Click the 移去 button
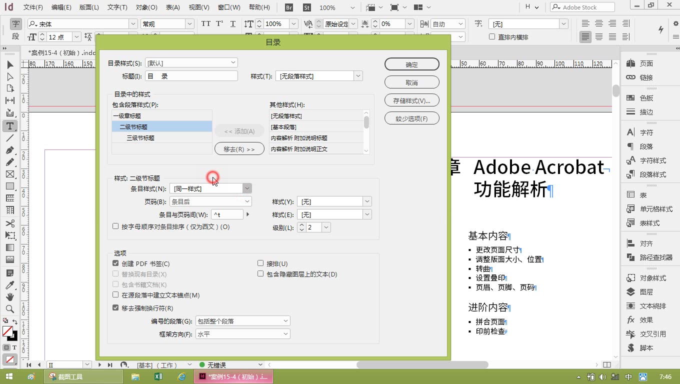 click(x=239, y=149)
